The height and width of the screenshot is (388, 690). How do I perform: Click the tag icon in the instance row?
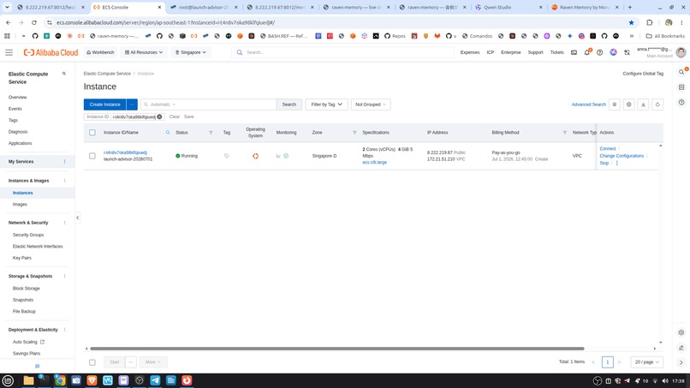[x=227, y=156]
